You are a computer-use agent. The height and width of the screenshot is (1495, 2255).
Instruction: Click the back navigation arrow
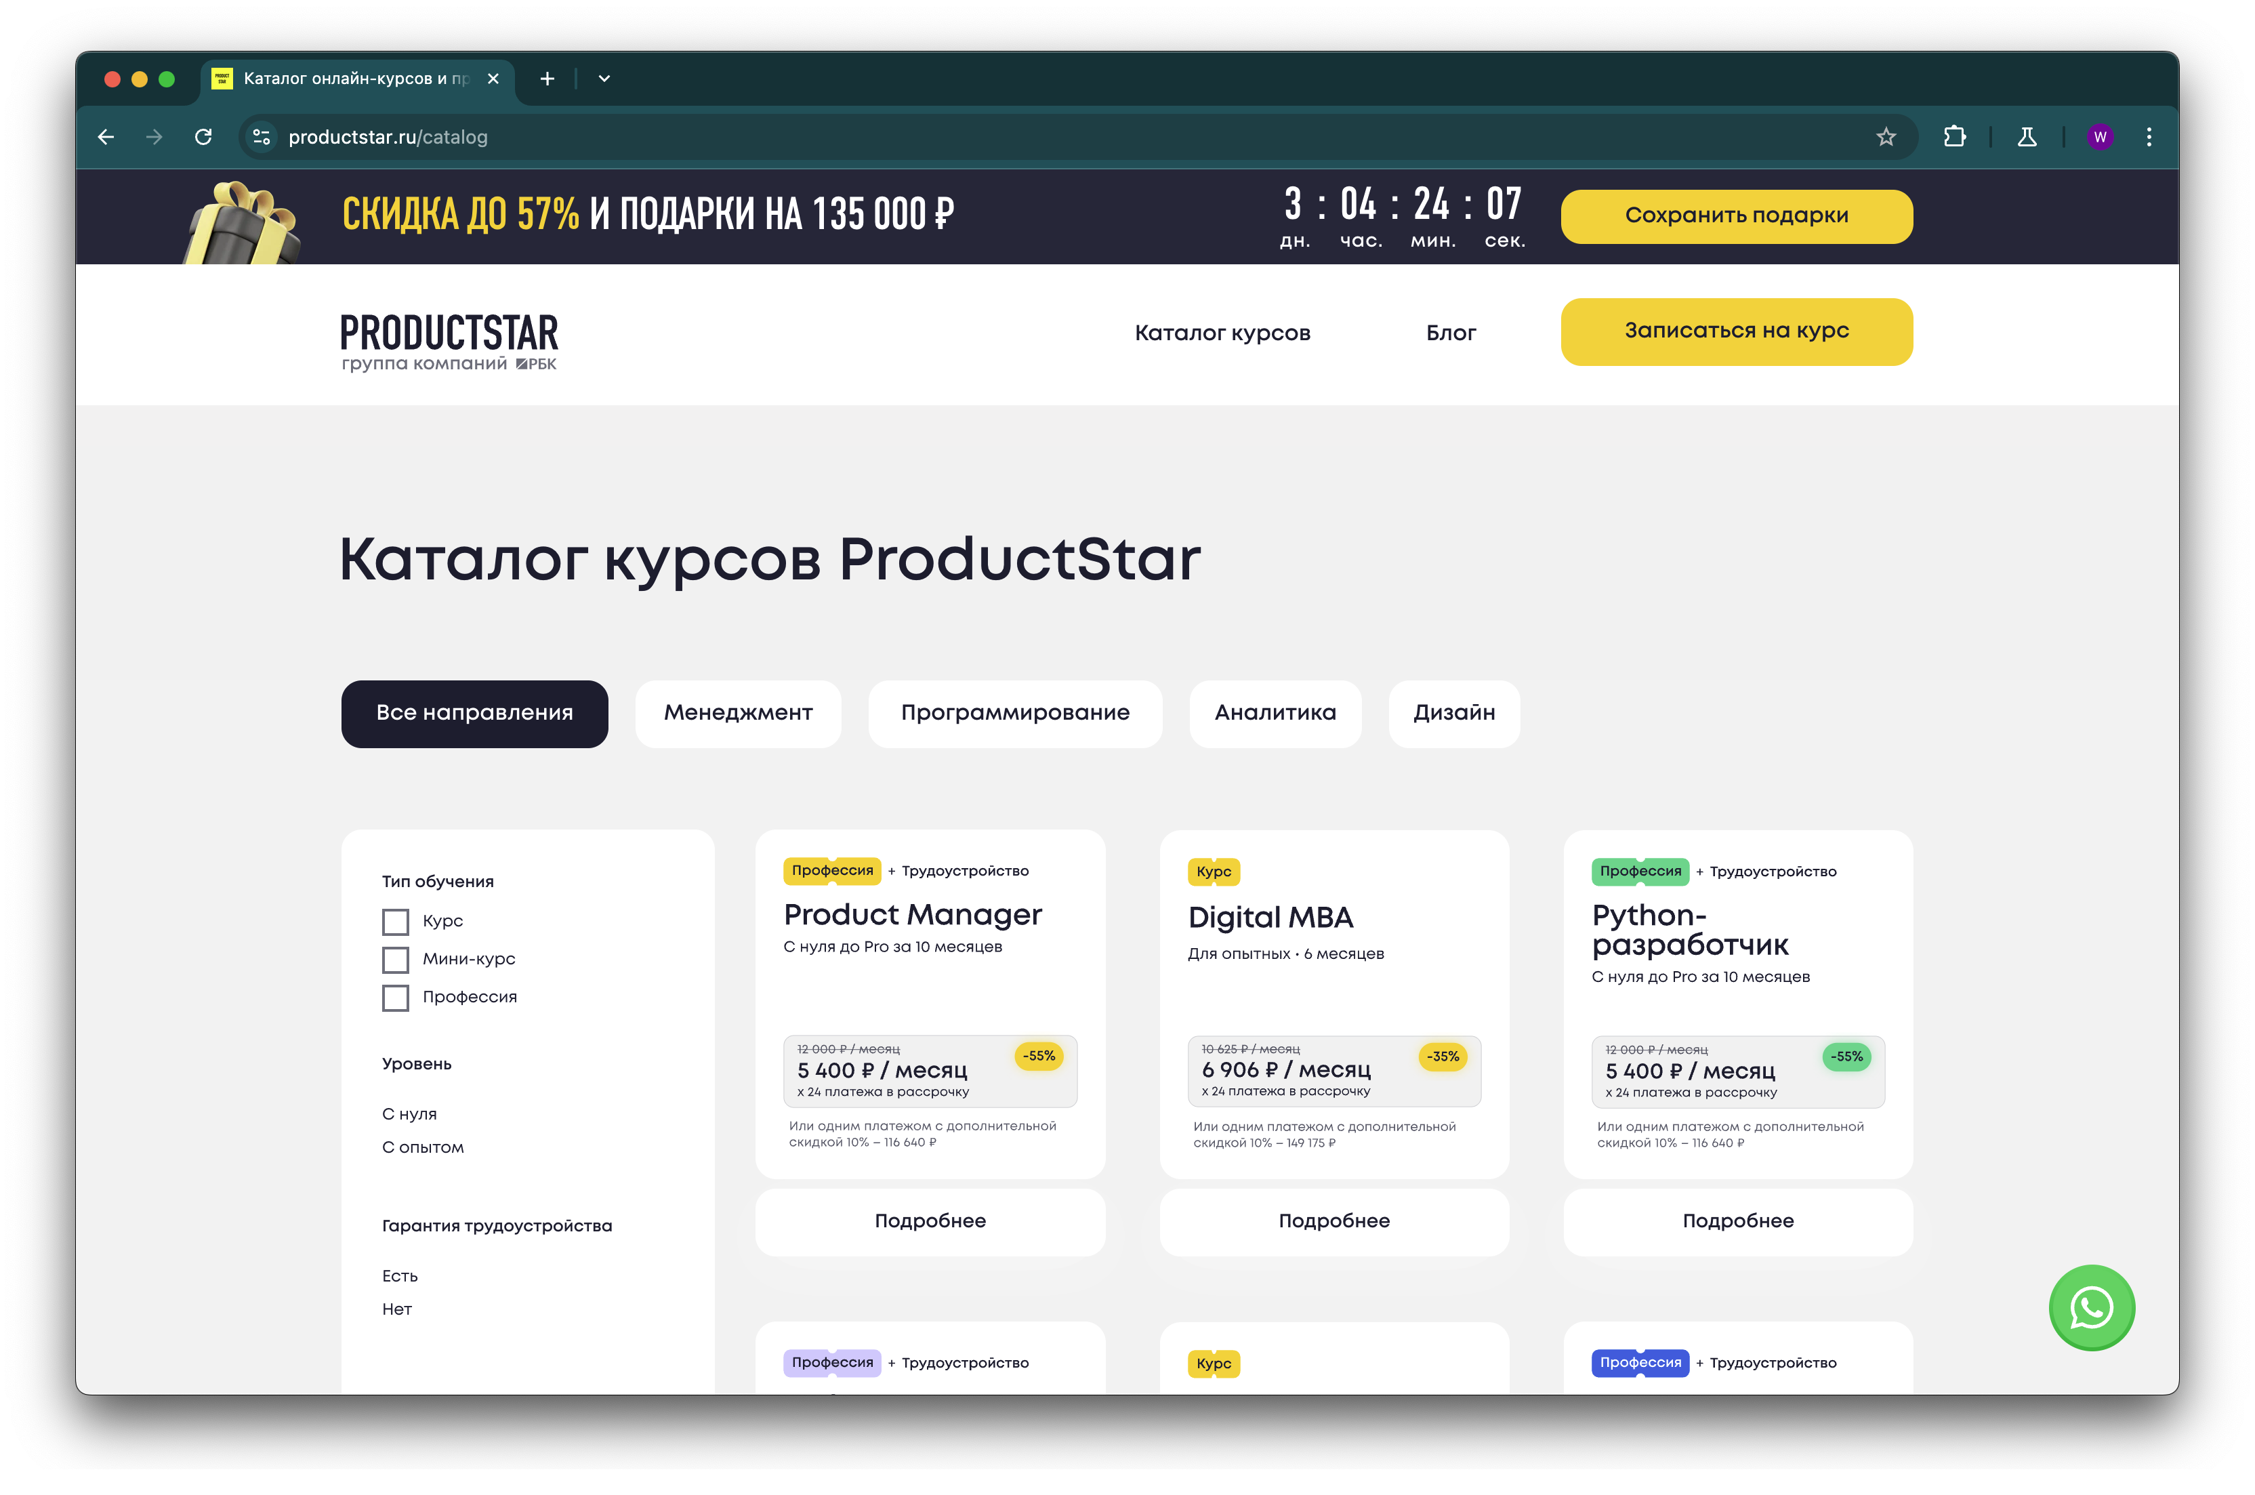(106, 136)
